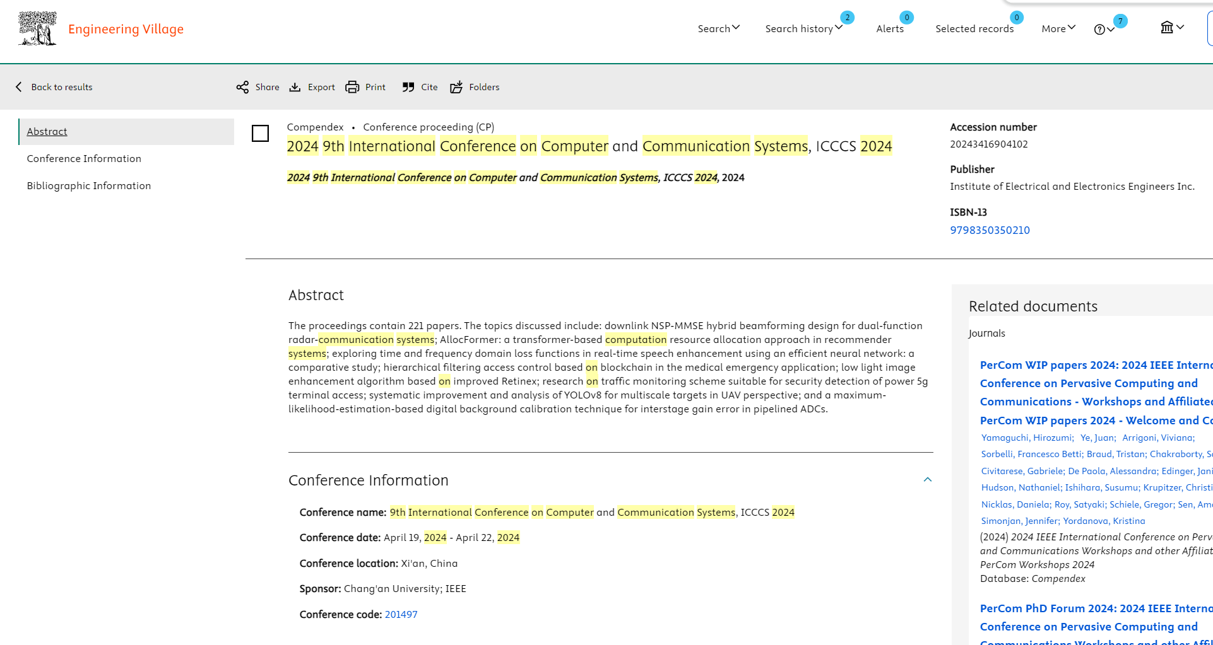
Task: Click the back arrow icon
Action: (19, 87)
